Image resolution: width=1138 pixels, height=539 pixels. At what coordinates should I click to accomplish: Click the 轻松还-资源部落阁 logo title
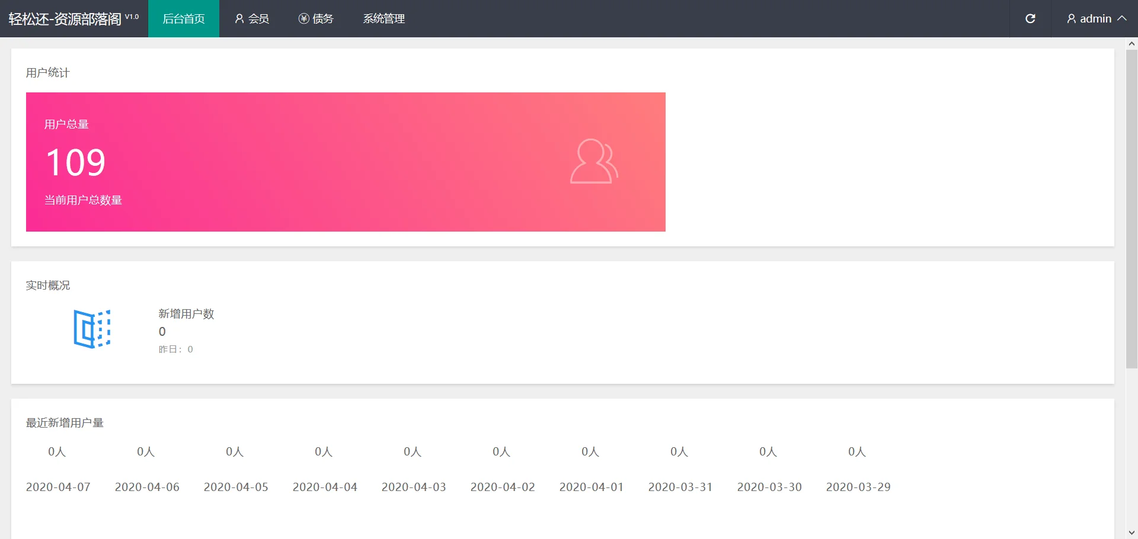(65, 19)
